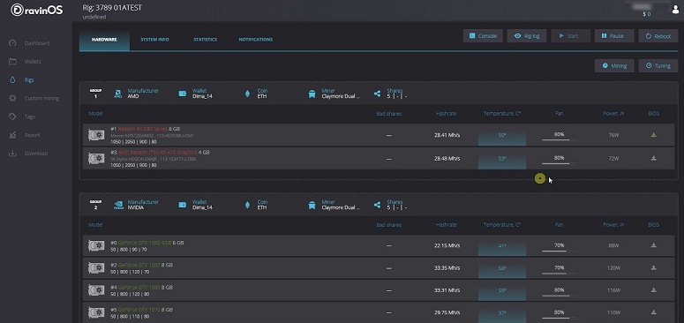Select the Rigs droplet icon

(12, 79)
